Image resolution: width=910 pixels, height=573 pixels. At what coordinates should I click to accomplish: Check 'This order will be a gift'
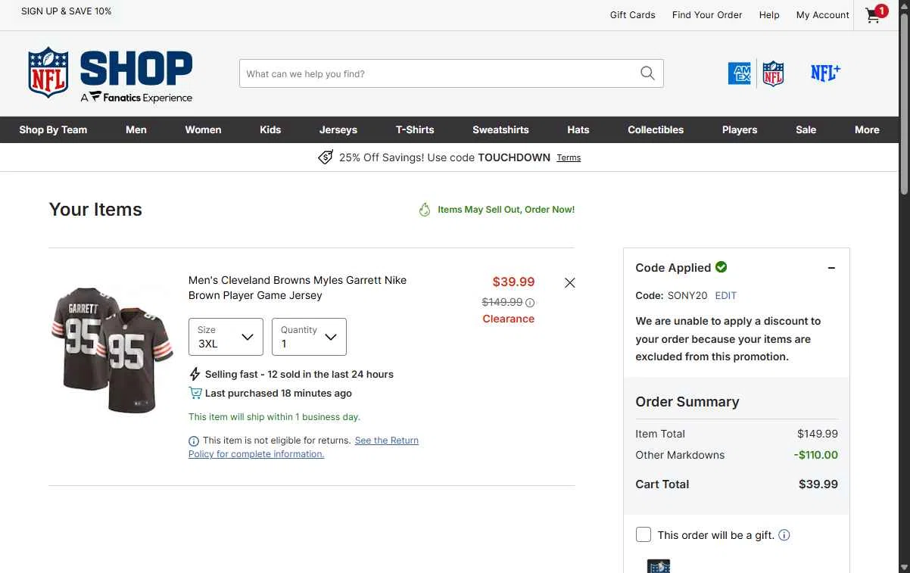(644, 534)
